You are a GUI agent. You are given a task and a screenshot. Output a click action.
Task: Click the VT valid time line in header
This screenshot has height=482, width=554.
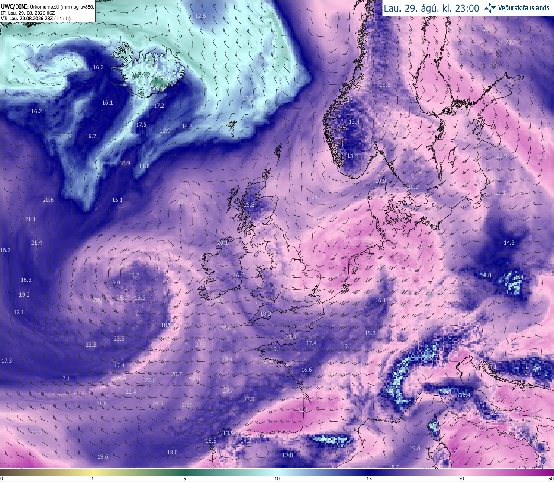point(35,19)
